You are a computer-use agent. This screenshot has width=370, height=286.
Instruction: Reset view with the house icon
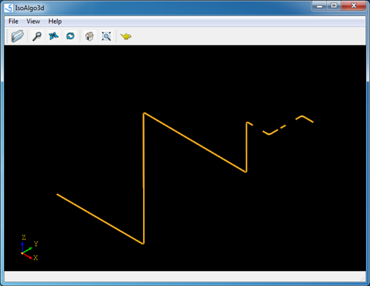tap(89, 37)
